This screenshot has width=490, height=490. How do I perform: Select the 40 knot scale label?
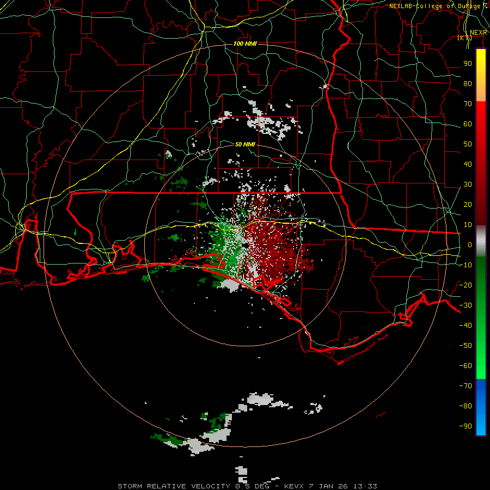(468, 164)
